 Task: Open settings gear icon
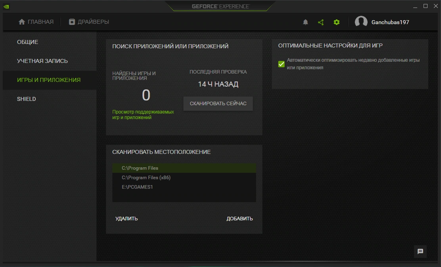337,22
